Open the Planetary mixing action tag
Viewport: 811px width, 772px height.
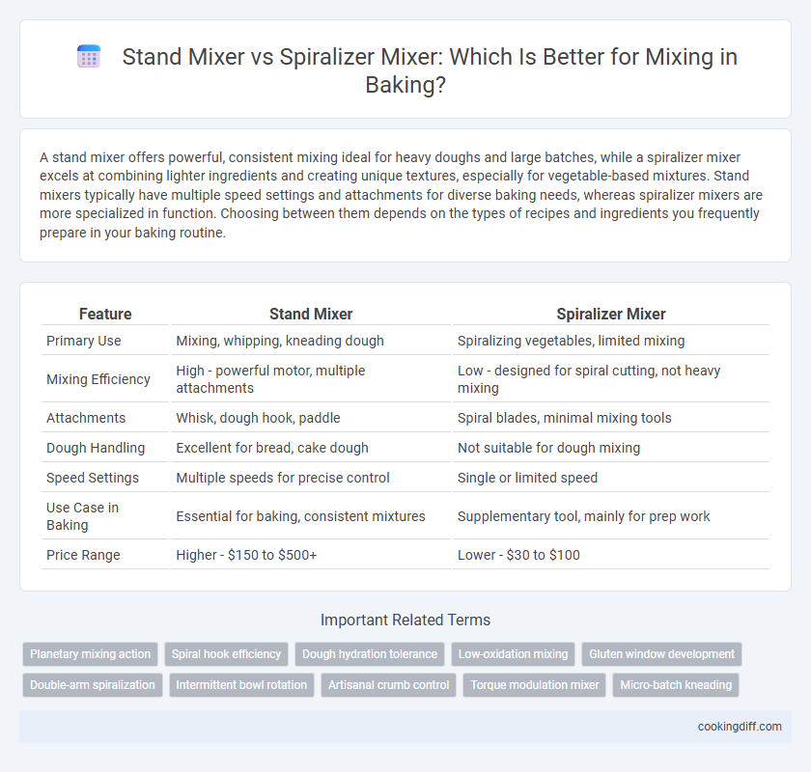90,654
